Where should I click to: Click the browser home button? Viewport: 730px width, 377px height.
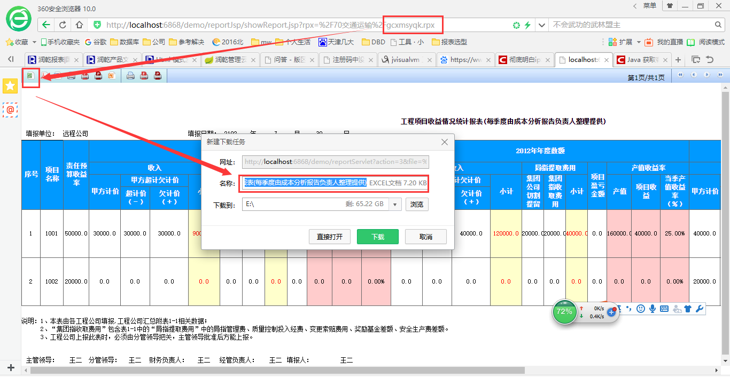79,25
